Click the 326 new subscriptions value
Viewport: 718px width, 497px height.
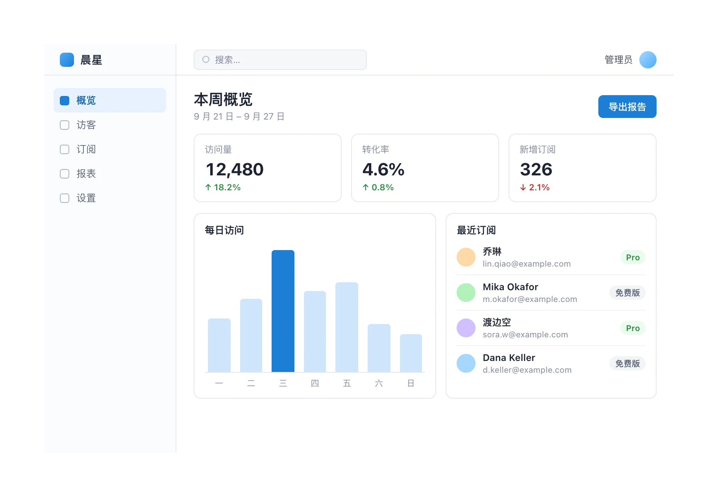coord(536,169)
